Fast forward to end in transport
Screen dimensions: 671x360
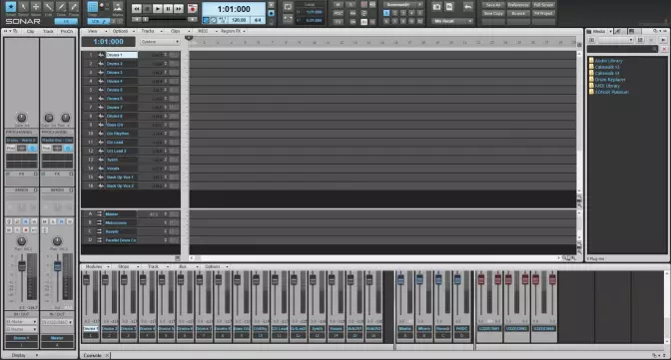(179, 9)
